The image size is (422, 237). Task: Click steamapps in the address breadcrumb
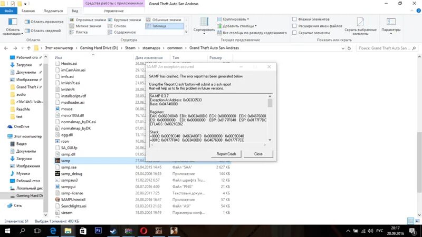151,48
